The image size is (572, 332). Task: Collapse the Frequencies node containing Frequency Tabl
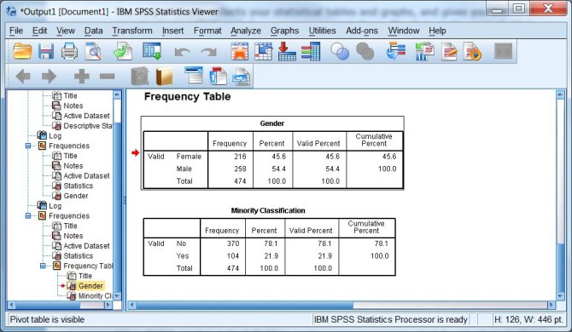point(28,216)
